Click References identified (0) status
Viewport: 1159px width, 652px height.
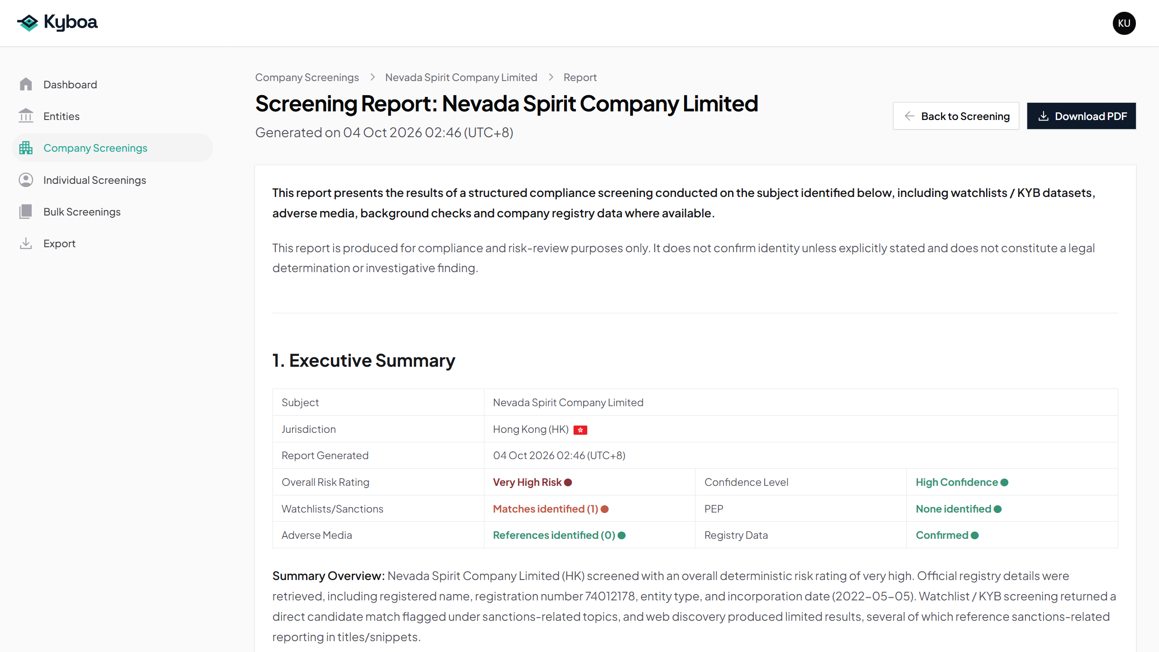coord(554,535)
